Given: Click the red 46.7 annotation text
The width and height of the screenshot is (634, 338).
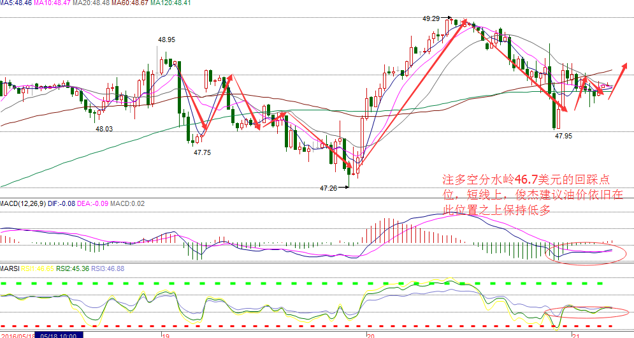Looking at the screenshot, I should 526,179.
